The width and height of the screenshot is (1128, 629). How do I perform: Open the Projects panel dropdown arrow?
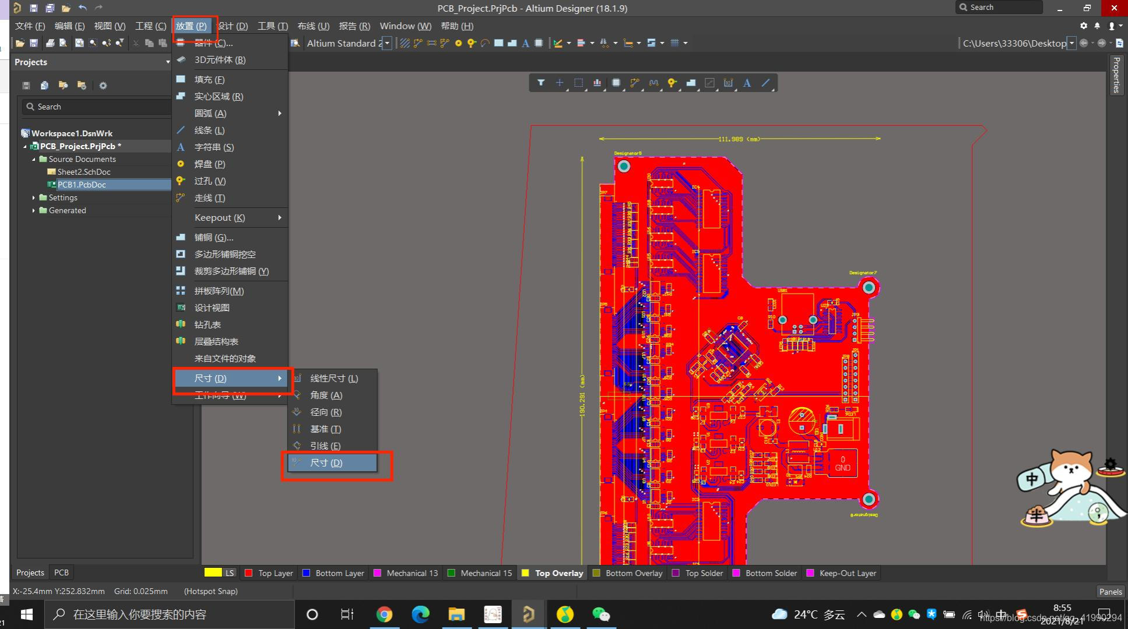point(168,62)
